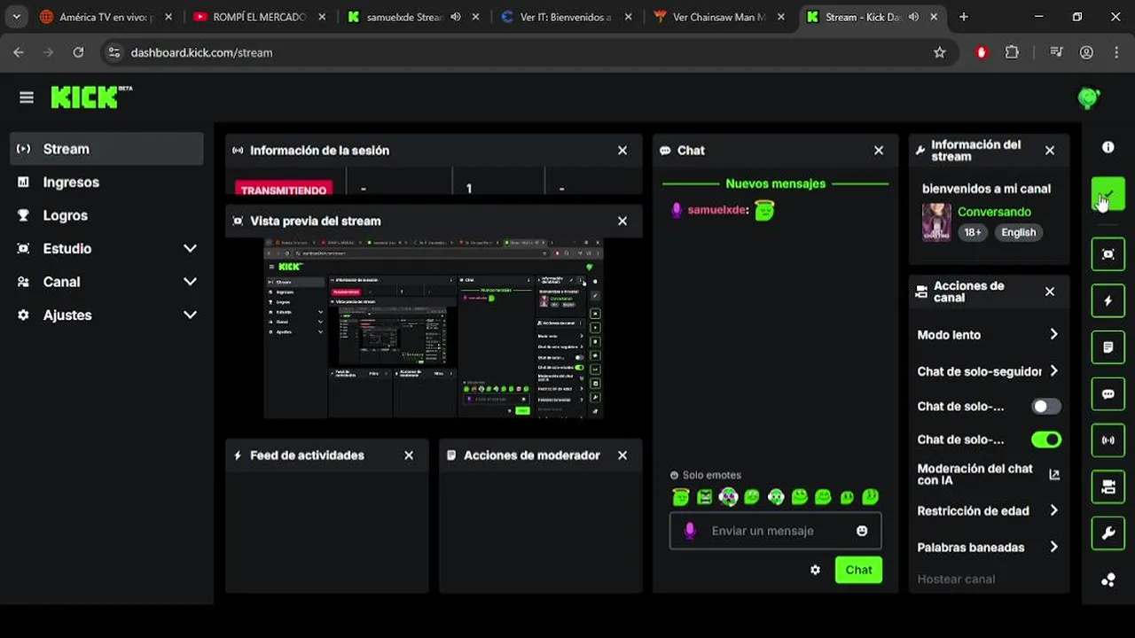Close the Vista previa del stream panel
1135x638 pixels.
(x=622, y=221)
